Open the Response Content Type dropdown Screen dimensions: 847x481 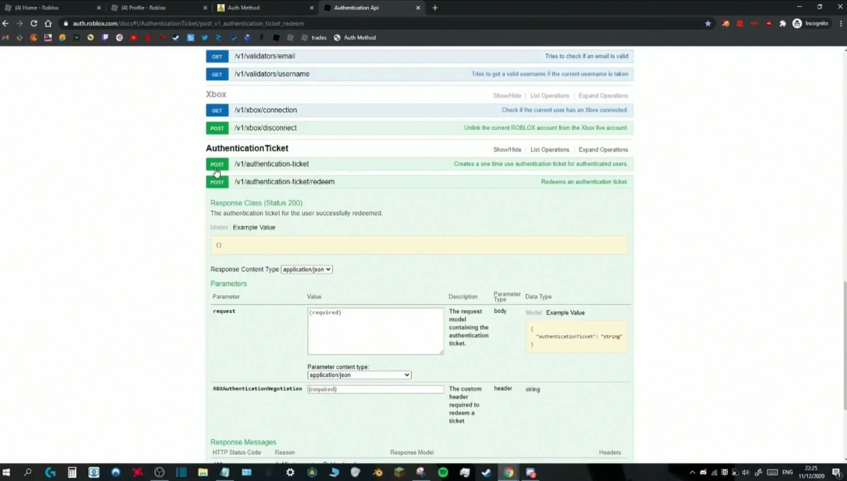pyautogui.click(x=306, y=269)
